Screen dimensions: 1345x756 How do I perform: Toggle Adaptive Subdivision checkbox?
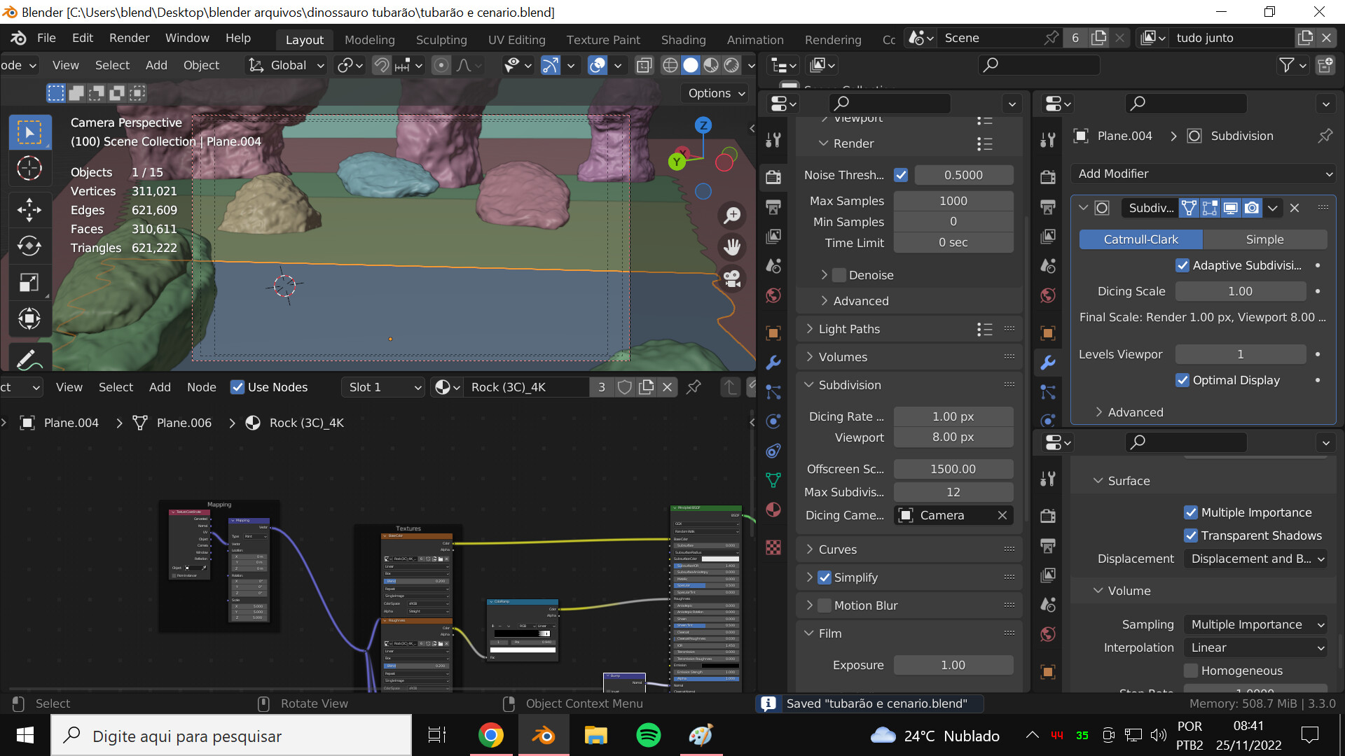(x=1183, y=265)
